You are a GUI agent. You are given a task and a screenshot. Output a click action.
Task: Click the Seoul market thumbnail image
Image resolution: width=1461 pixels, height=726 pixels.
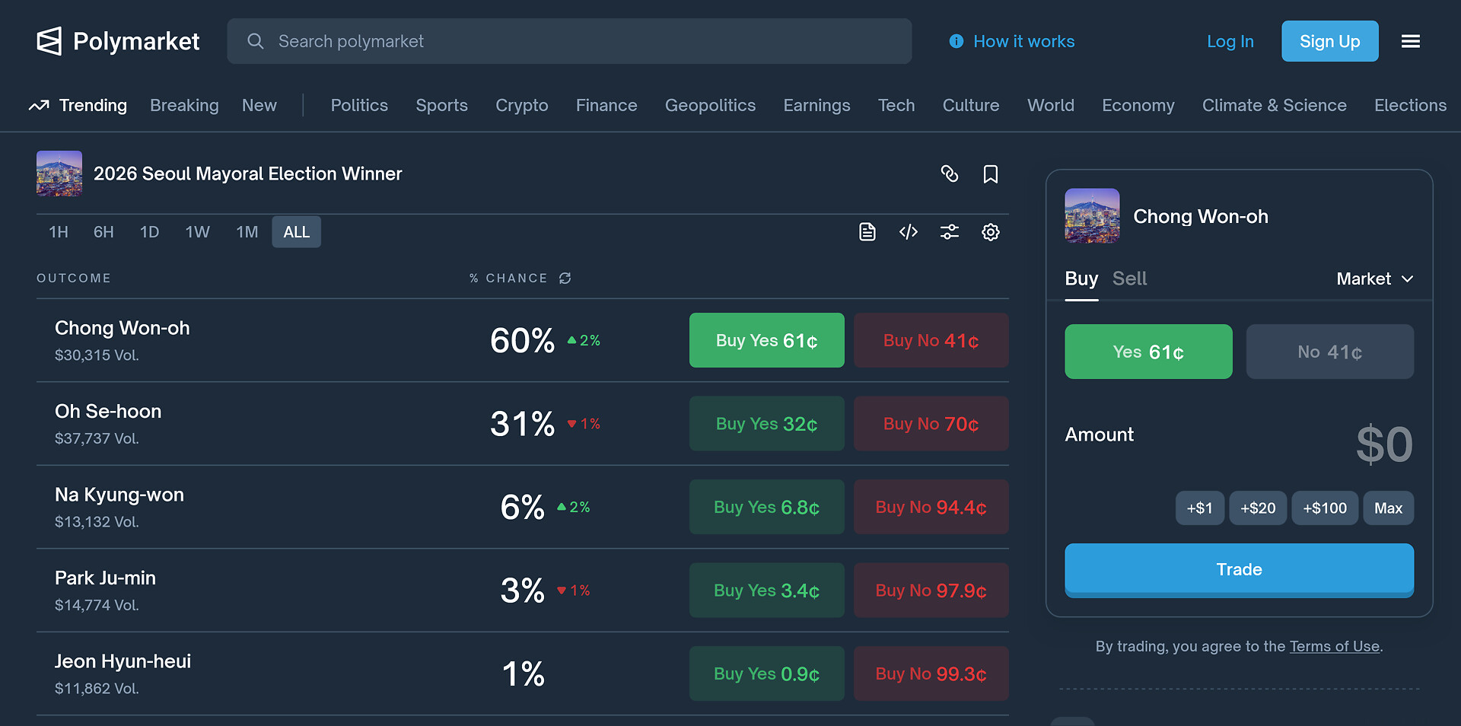point(59,174)
